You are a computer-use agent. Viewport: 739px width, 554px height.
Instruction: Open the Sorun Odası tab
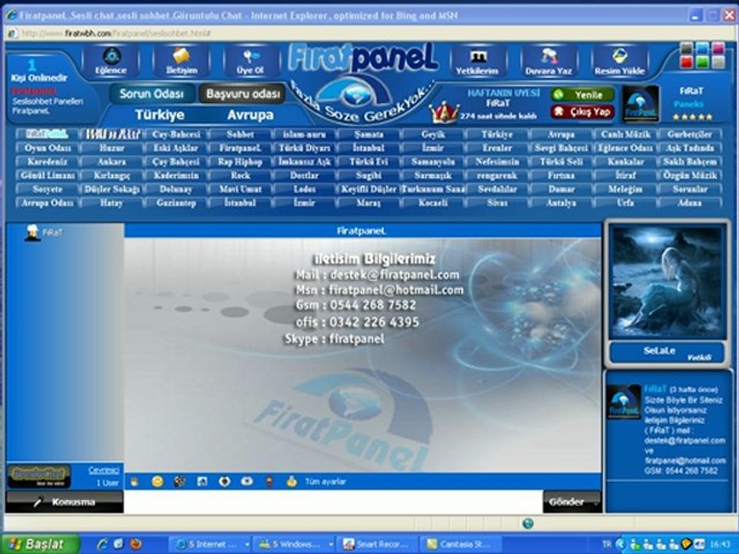[x=152, y=94]
